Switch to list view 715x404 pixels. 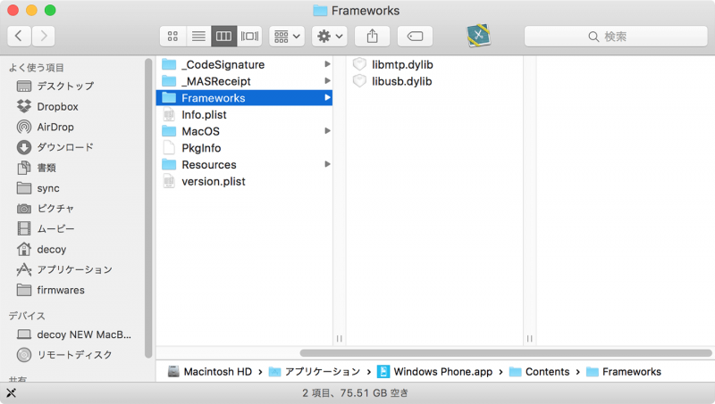(198, 36)
